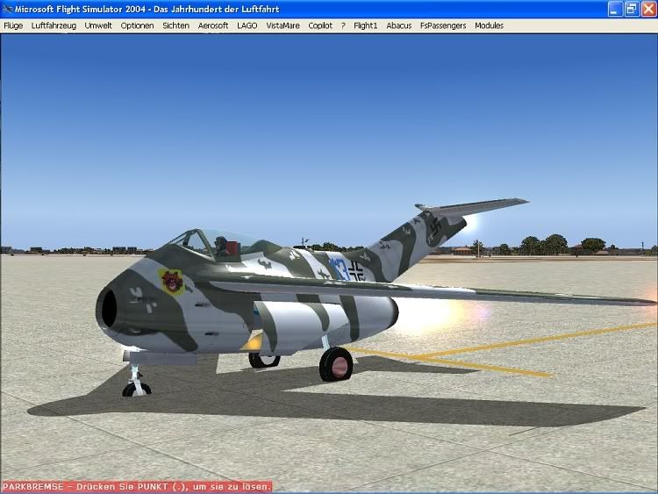Open the FsPassengers menu
Image resolution: width=658 pixels, height=494 pixels.
(443, 25)
